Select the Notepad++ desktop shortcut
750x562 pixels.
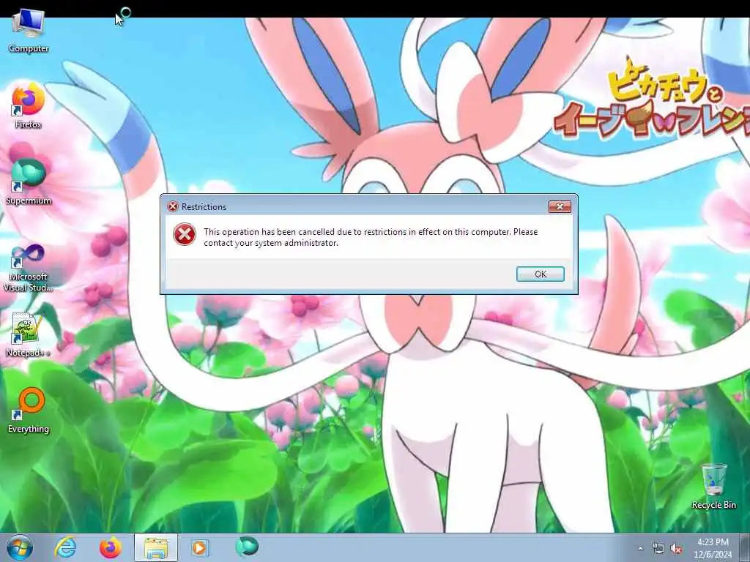[29, 334]
